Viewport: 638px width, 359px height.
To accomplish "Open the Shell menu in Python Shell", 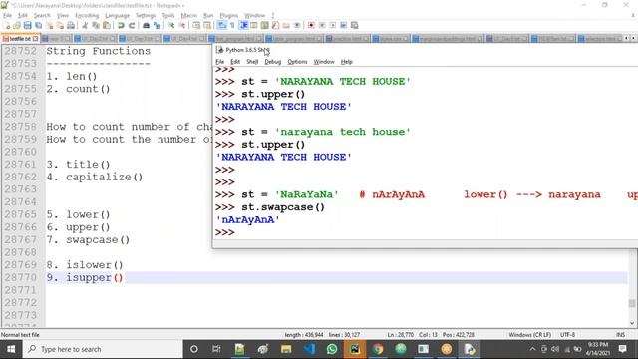I will pos(252,62).
